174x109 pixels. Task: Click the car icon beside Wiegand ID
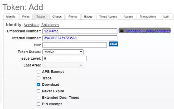point(122,31)
